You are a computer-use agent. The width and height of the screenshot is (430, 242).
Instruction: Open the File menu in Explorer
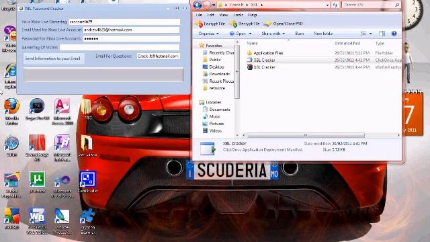click(x=199, y=15)
